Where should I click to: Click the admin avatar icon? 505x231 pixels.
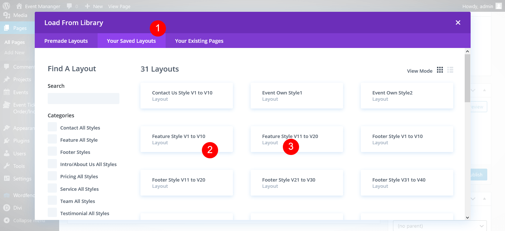click(499, 6)
